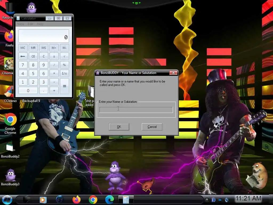
Task: Click the 4 key in Calculator
Action: pyautogui.click(x=23, y=73)
